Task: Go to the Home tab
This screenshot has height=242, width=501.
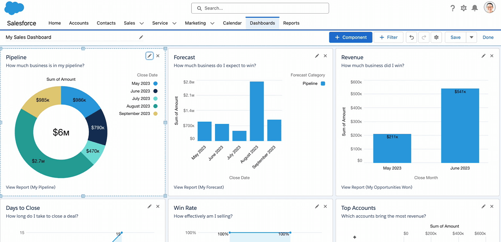Action: 55,23
